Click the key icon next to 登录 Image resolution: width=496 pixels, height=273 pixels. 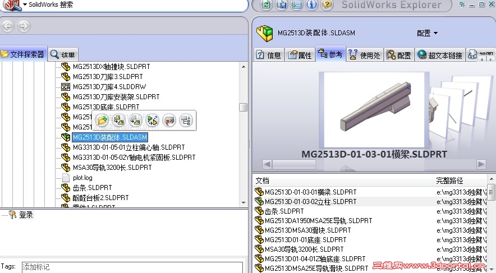[x=12, y=215]
